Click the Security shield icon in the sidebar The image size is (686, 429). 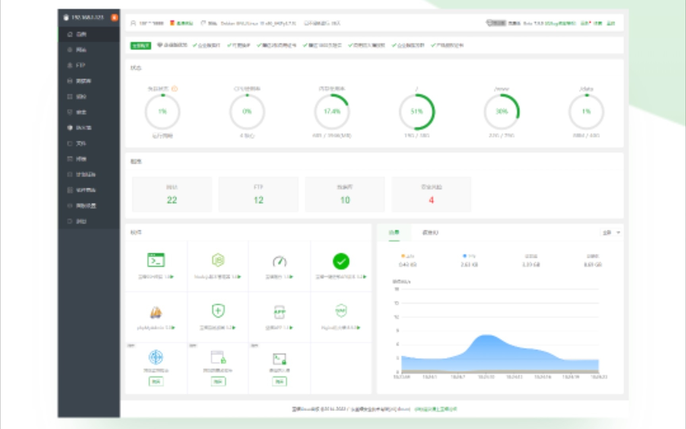click(70, 112)
